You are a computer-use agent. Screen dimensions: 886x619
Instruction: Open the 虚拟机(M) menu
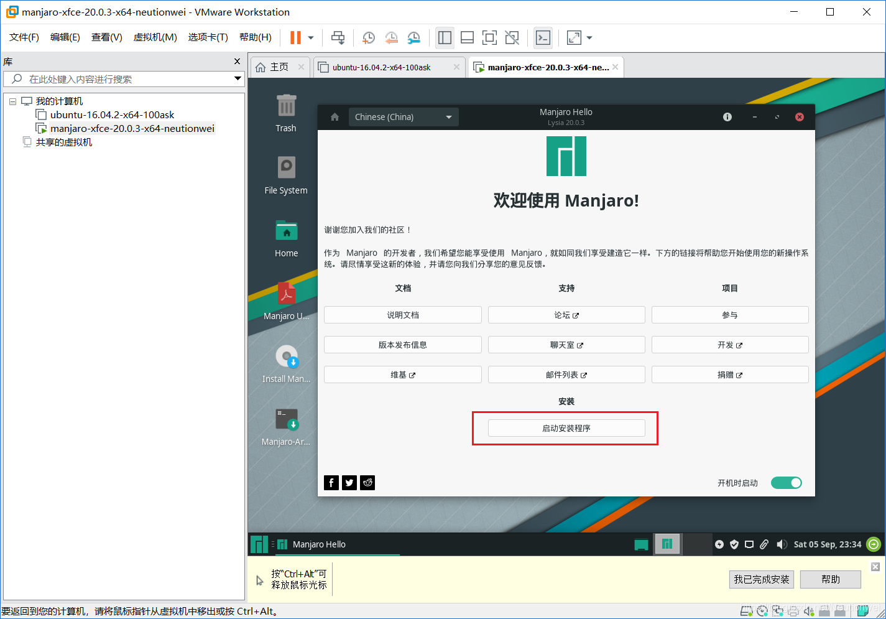pos(155,37)
